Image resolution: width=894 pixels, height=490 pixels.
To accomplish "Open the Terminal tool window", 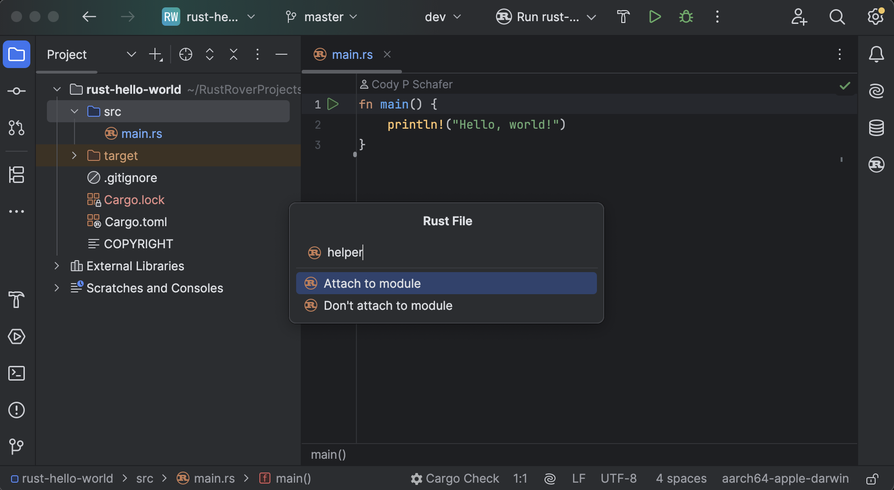I will click(17, 373).
